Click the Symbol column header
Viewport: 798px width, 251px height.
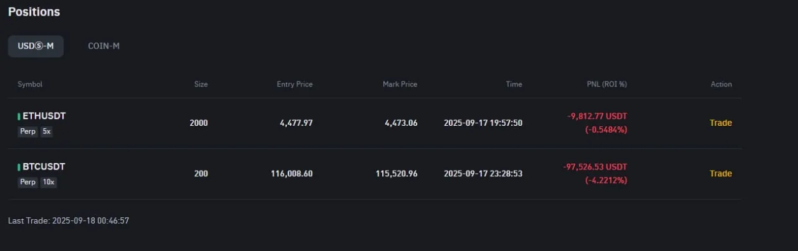pos(30,84)
